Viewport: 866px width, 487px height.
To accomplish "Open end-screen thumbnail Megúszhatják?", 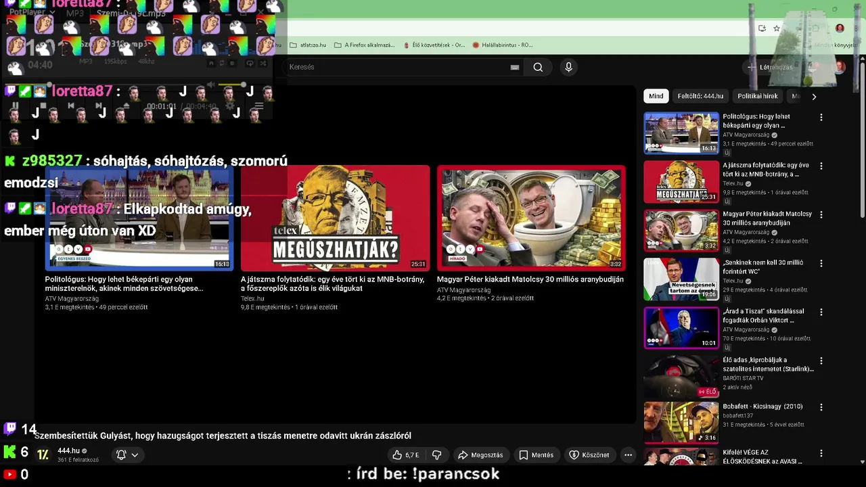I will click(x=335, y=218).
